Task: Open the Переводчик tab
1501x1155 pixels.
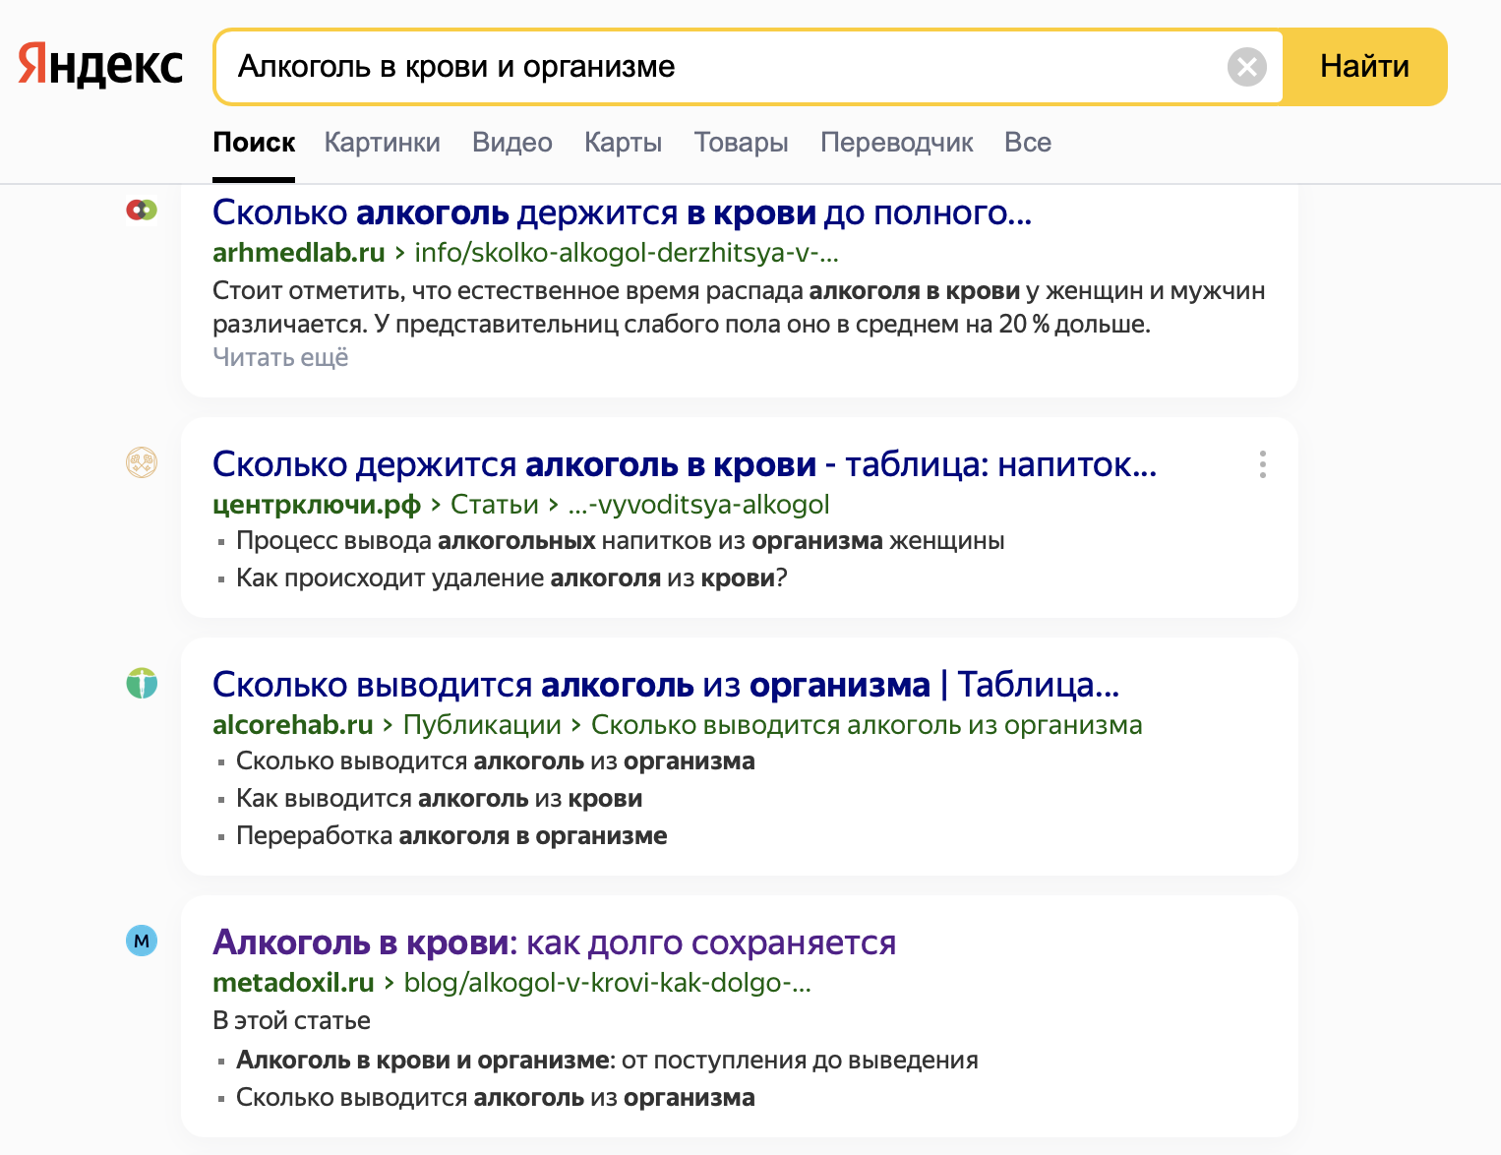Action: (x=896, y=143)
